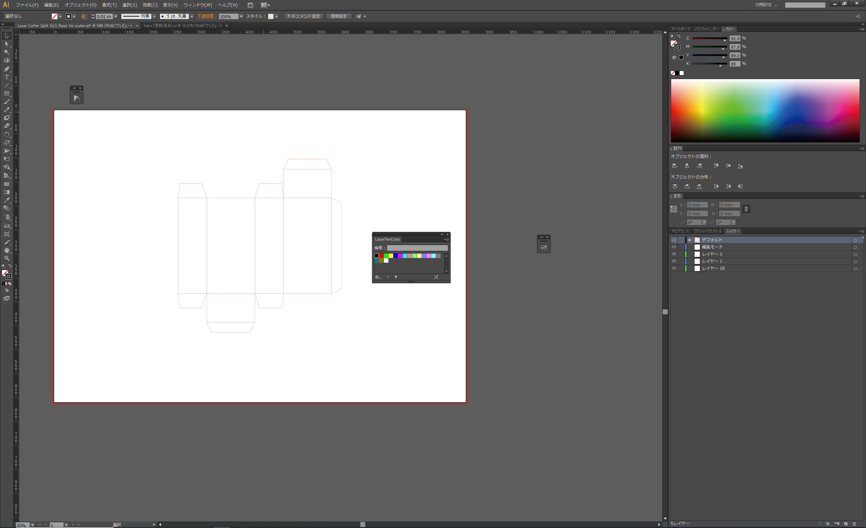
Task: Hide the レイヤー 3 layer
Action: click(x=674, y=254)
